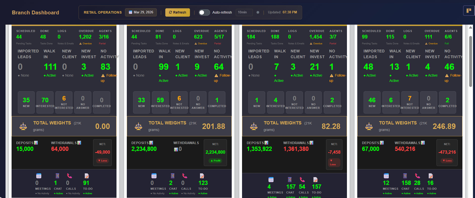475x198 pixels.
Task: Click the To-Do note icon in third card
Action: pos(315,180)
